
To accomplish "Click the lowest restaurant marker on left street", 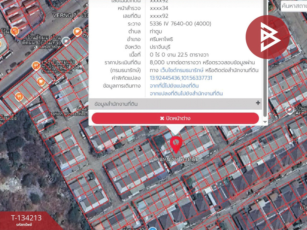I will 19,96.
